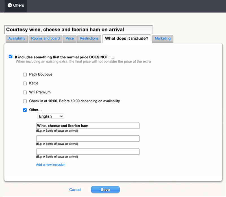Click the Pack Boutique label
The width and height of the screenshot is (226, 197).
click(x=41, y=74)
